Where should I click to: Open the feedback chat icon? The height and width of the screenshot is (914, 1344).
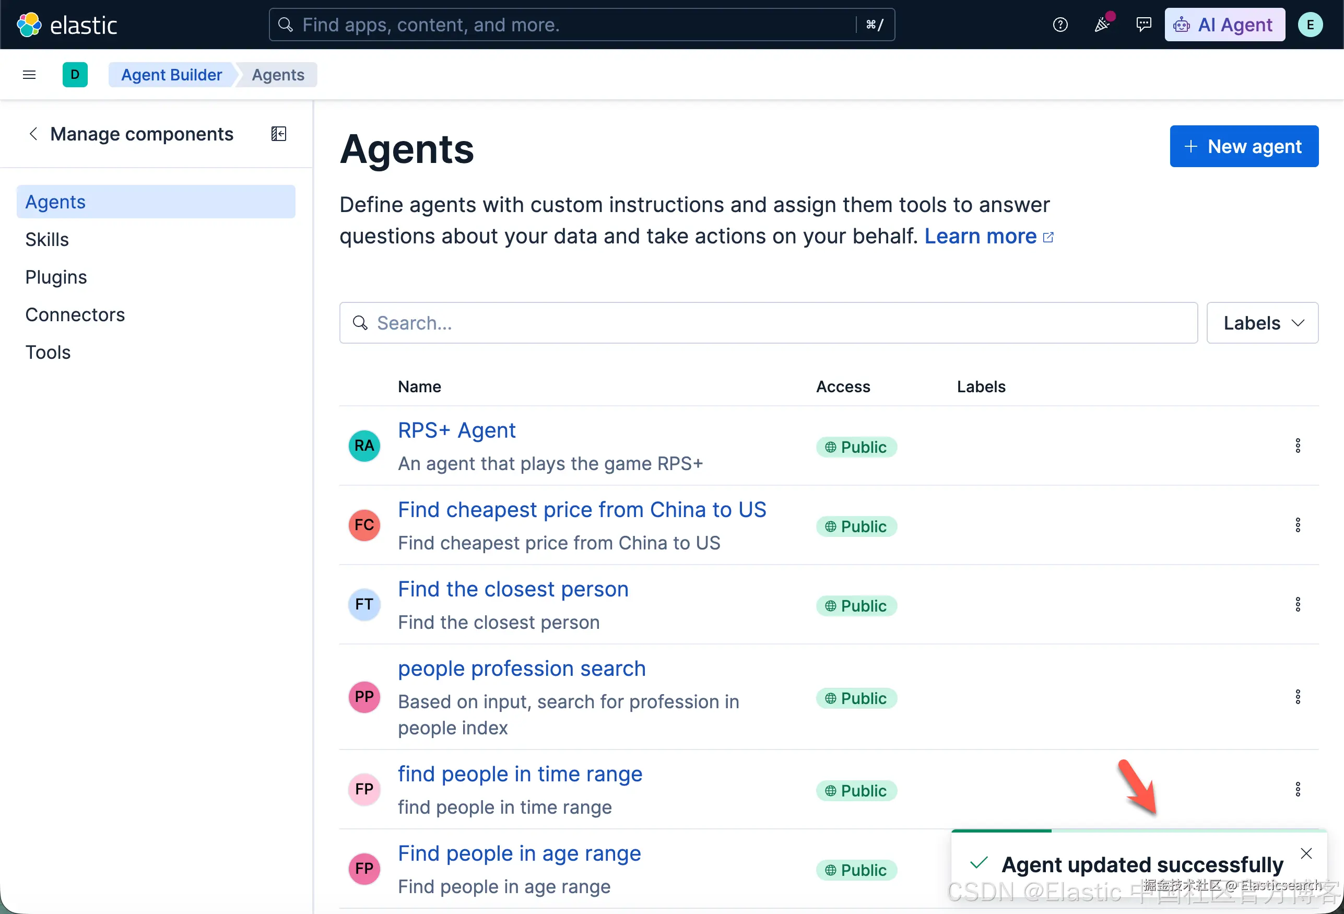click(x=1143, y=25)
